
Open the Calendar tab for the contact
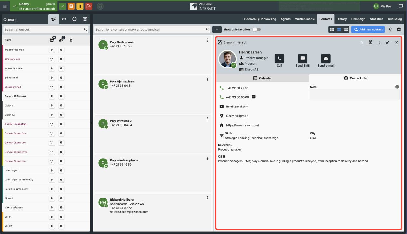coord(262,78)
